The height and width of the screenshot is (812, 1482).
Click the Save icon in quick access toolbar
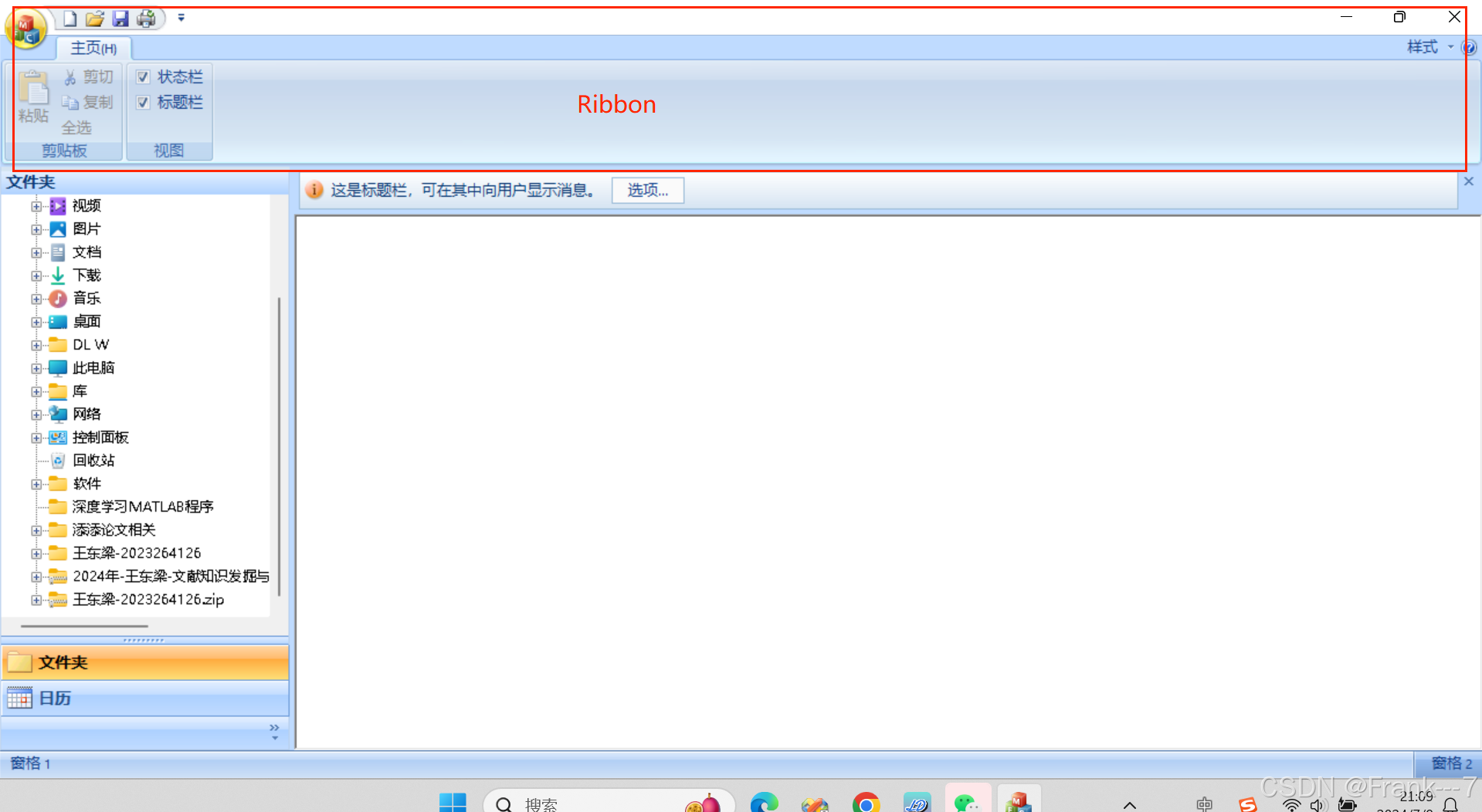120,19
